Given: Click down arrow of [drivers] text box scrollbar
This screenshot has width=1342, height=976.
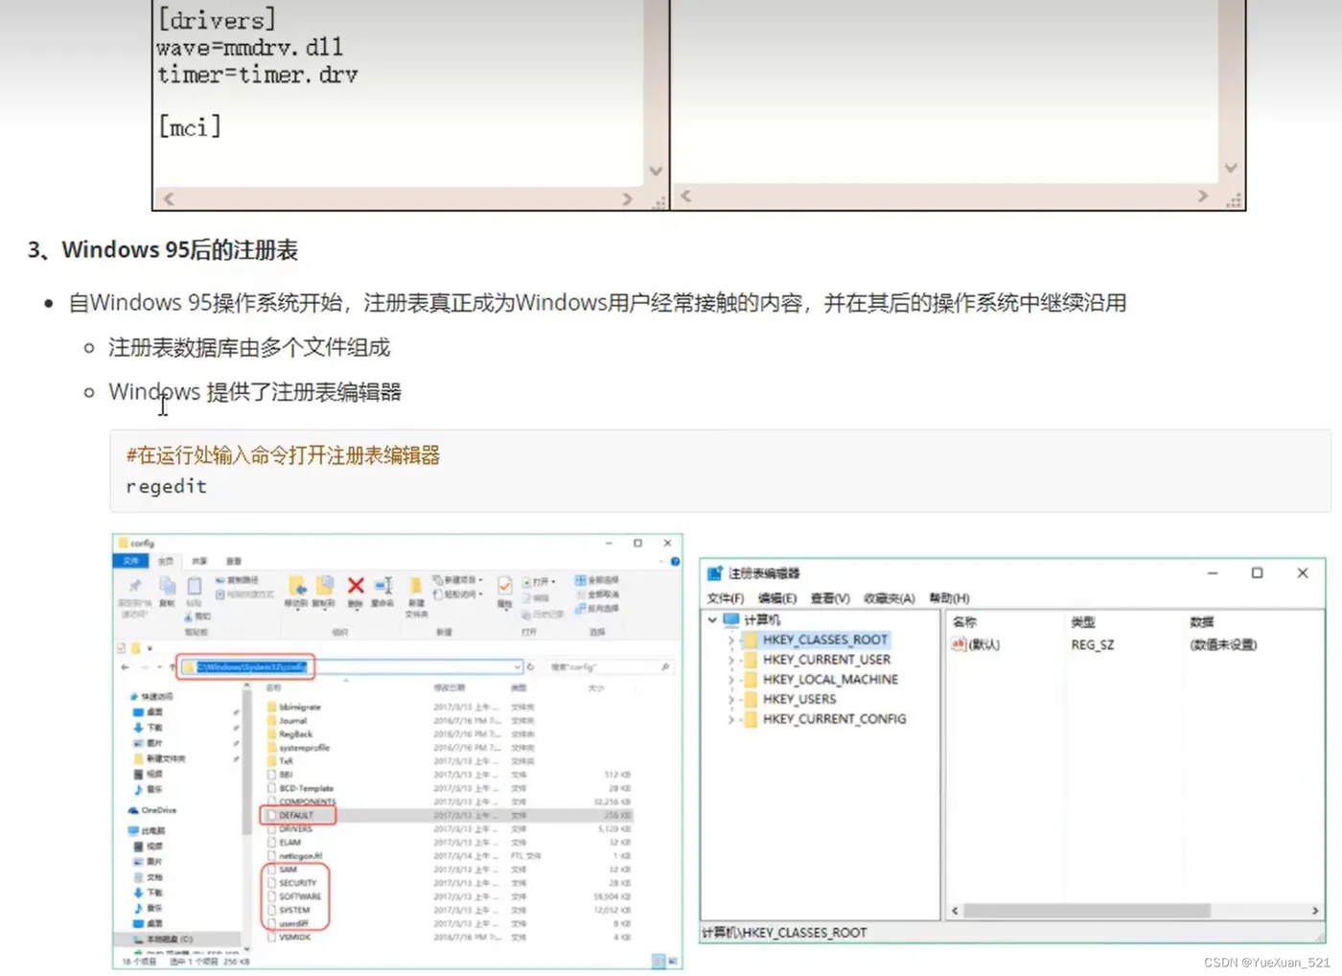Looking at the screenshot, I should pos(656,172).
